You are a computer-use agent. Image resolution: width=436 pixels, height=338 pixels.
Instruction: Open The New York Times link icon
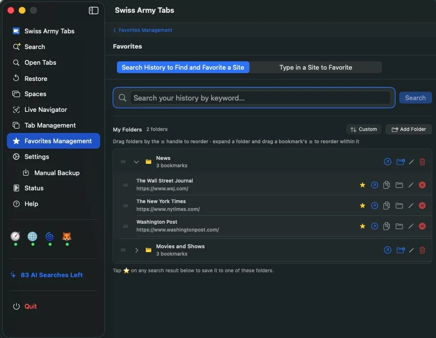pos(375,206)
